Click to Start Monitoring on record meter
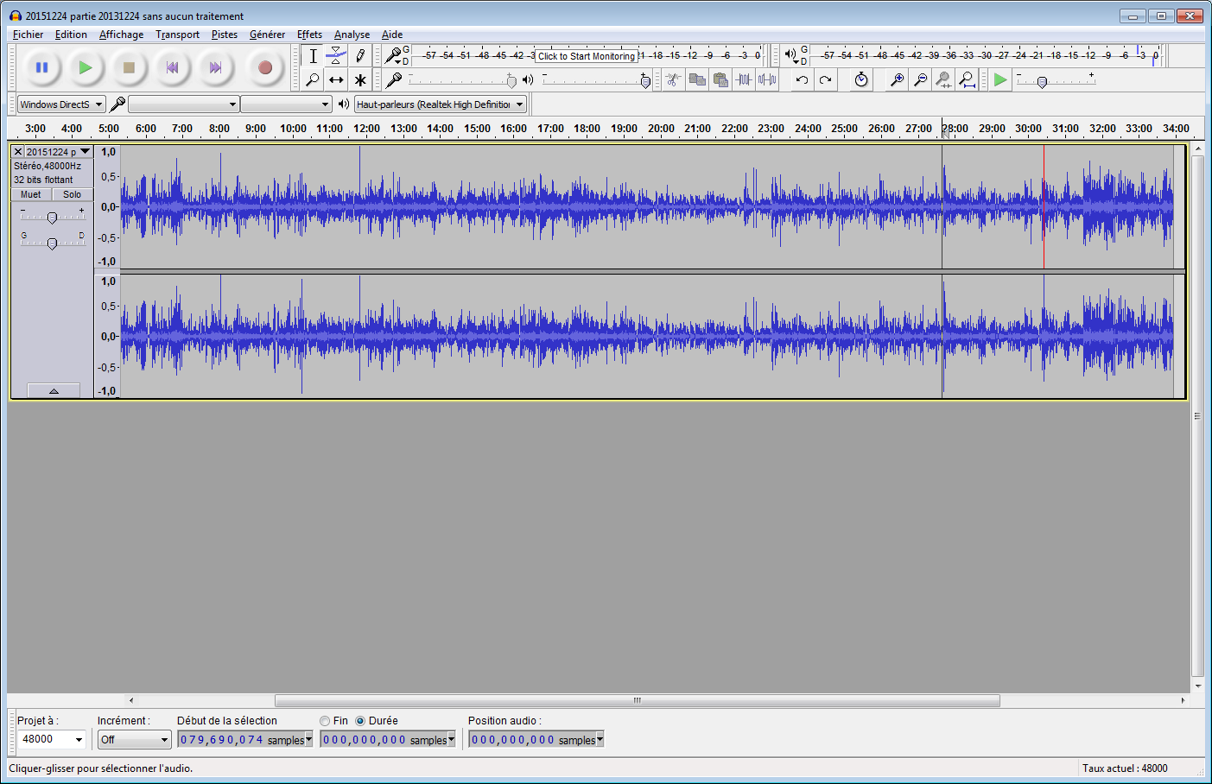 pyautogui.click(x=586, y=56)
